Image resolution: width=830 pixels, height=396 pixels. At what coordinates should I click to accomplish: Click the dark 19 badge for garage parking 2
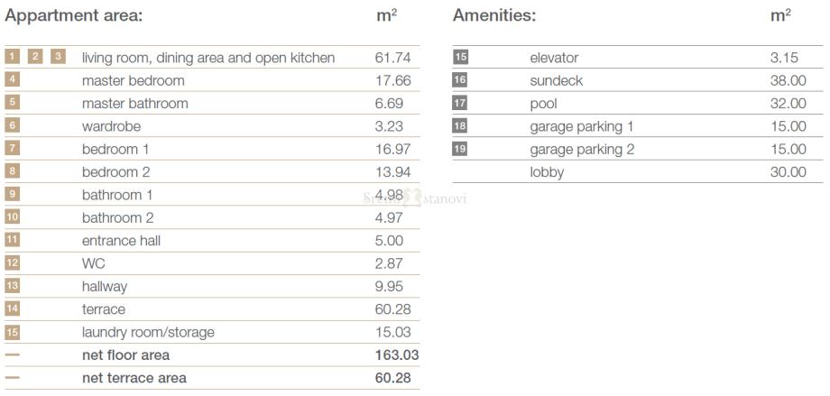(460, 149)
